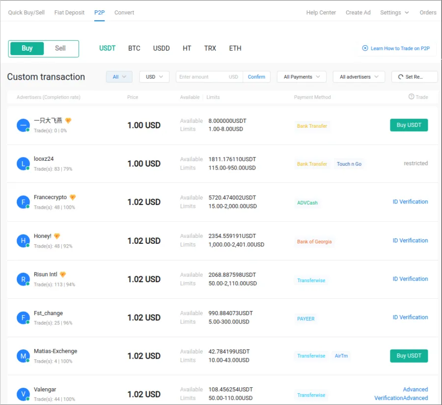Click looxz24's advertiser avatar
442x405 pixels.
23,163
